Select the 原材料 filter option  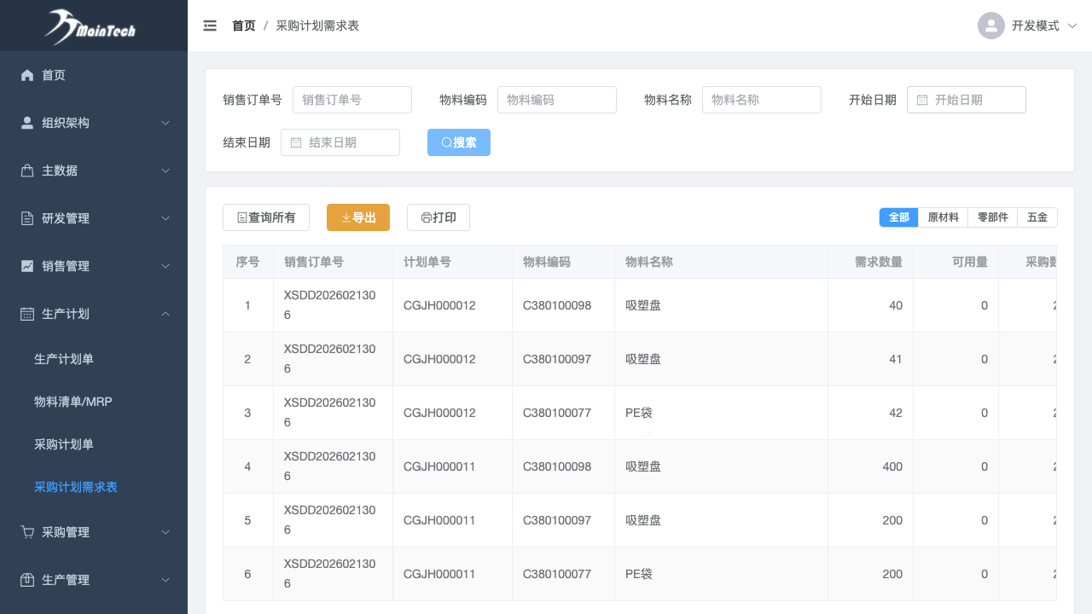click(x=943, y=217)
